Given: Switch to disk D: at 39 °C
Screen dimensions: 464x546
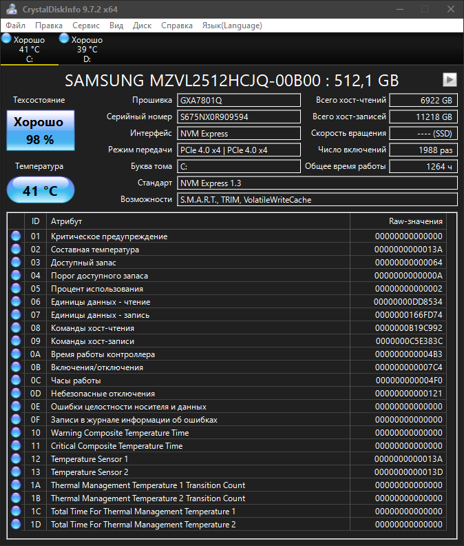Looking at the screenshot, I should [x=65, y=39].
